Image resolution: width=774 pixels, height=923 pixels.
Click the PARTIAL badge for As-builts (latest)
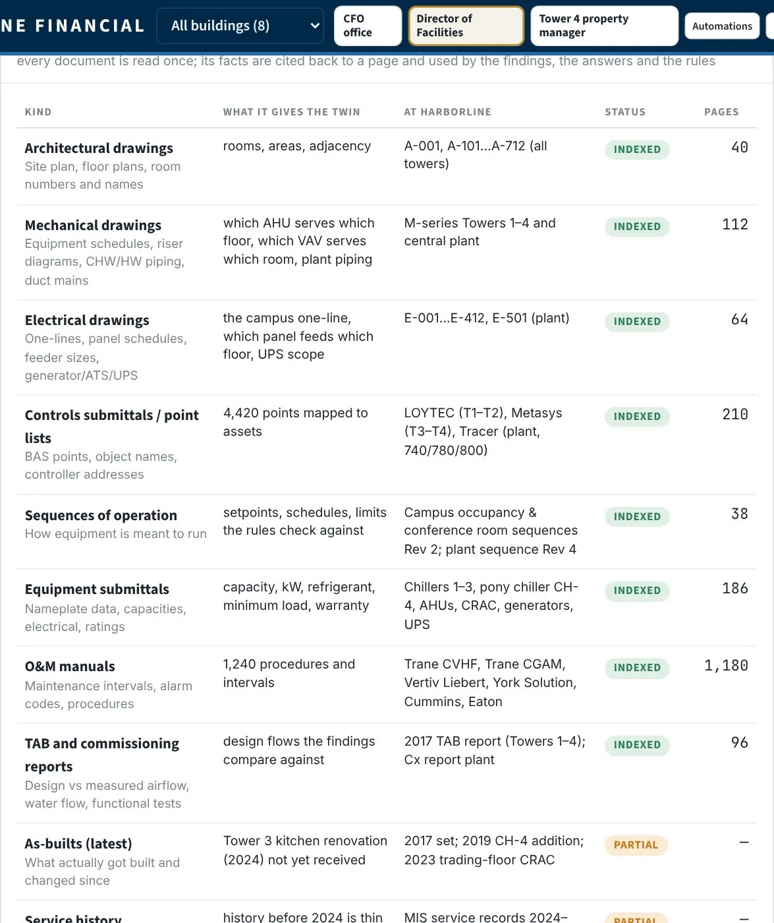(636, 845)
